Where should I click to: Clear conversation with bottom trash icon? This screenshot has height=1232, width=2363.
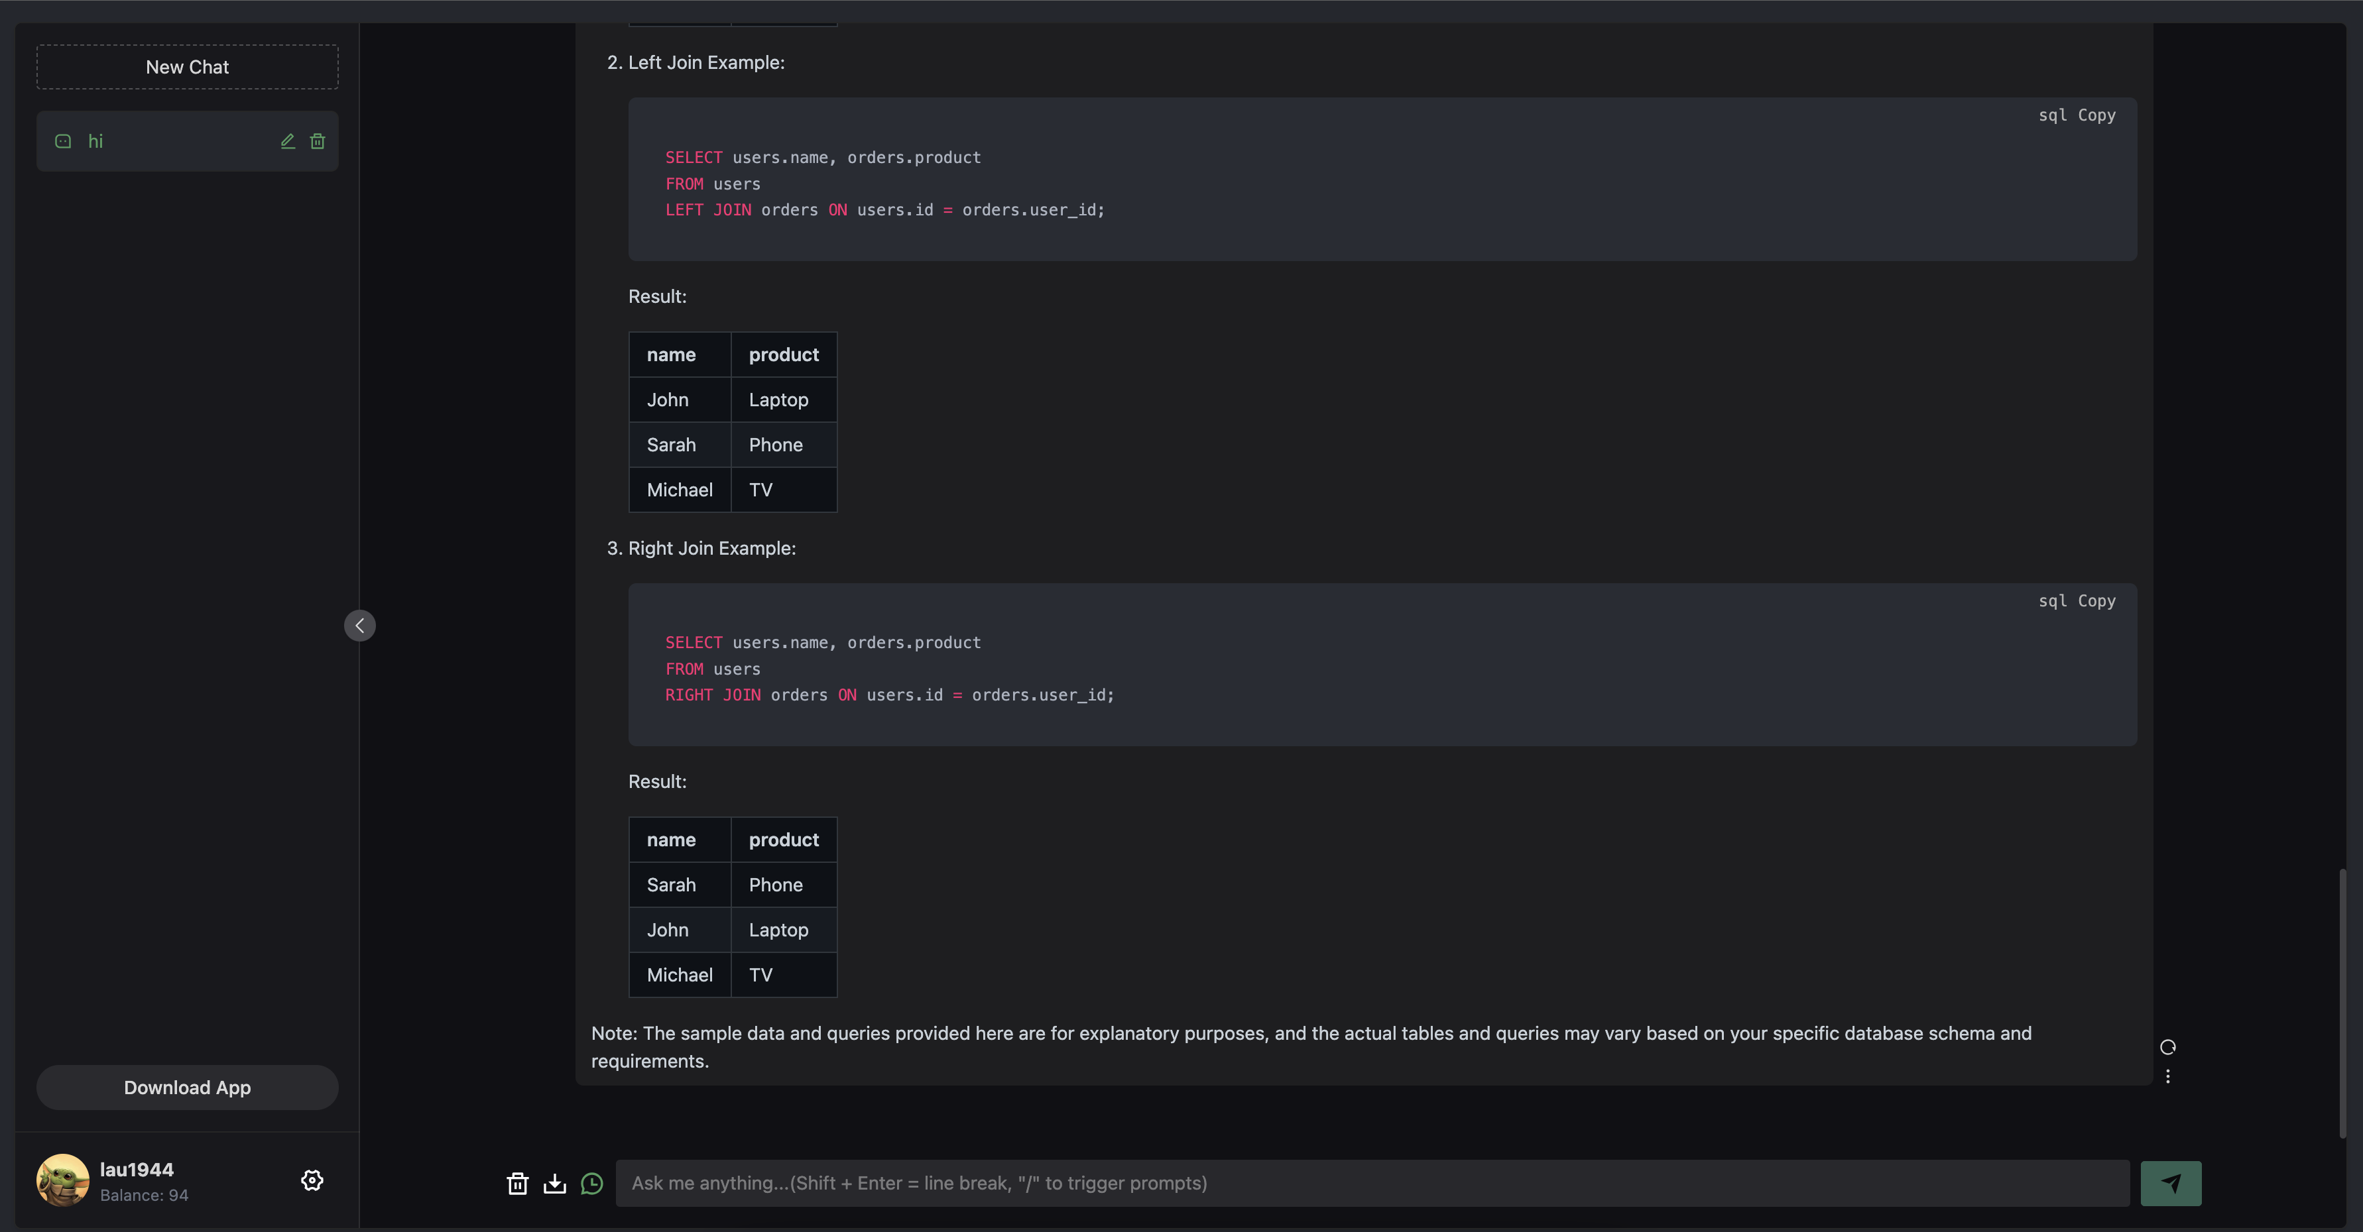[517, 1184]
